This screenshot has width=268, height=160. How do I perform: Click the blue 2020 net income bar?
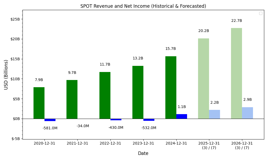(50, 120)
